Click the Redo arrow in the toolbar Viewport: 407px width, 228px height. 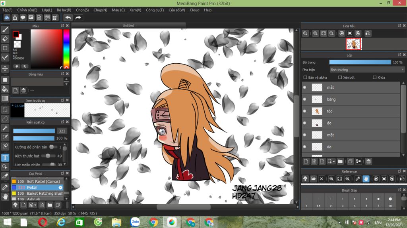(78, 17)
